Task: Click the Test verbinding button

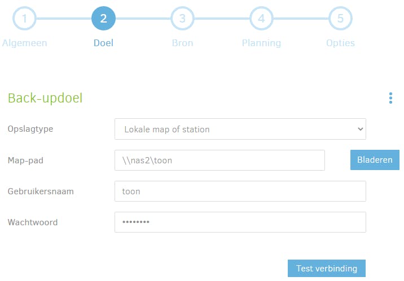Action: (326, 268)
